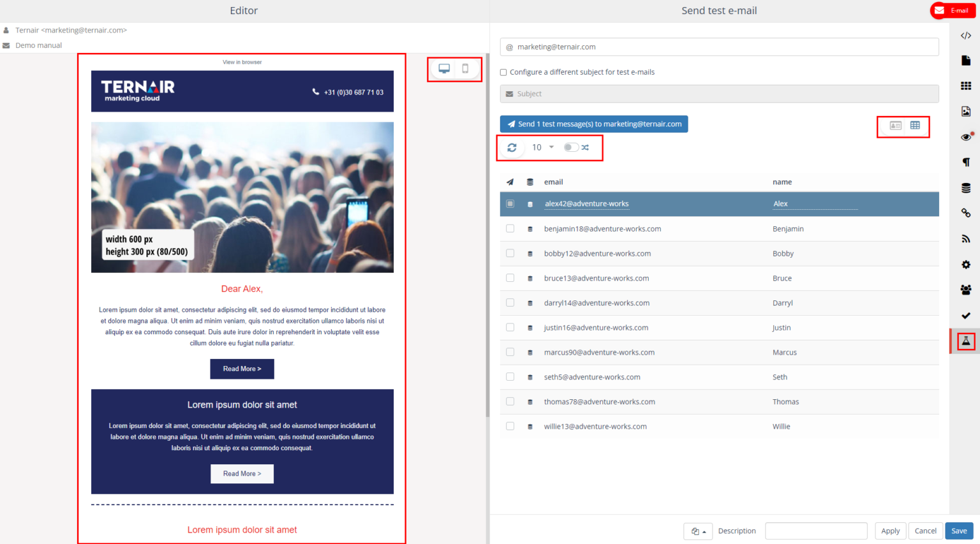Open the HTML source code view icon
The height and width of the screenshot is (544, 980).
966,36
